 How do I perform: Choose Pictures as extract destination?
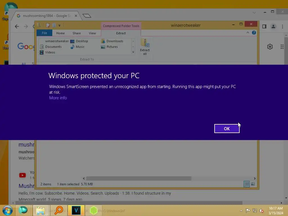click(x=109, y=47)
